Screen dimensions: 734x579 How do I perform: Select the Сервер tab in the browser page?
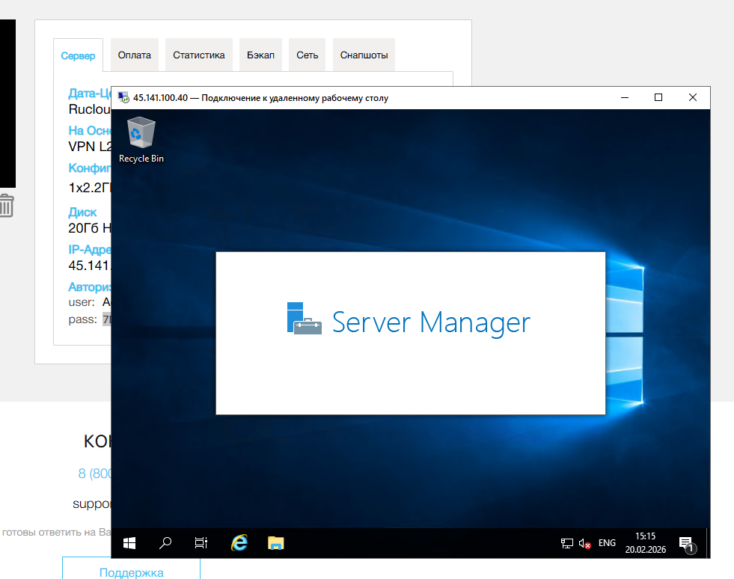click(78, 55)
